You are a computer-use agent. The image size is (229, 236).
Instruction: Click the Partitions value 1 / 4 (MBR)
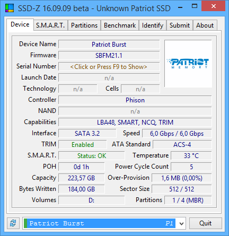point(188,200)
